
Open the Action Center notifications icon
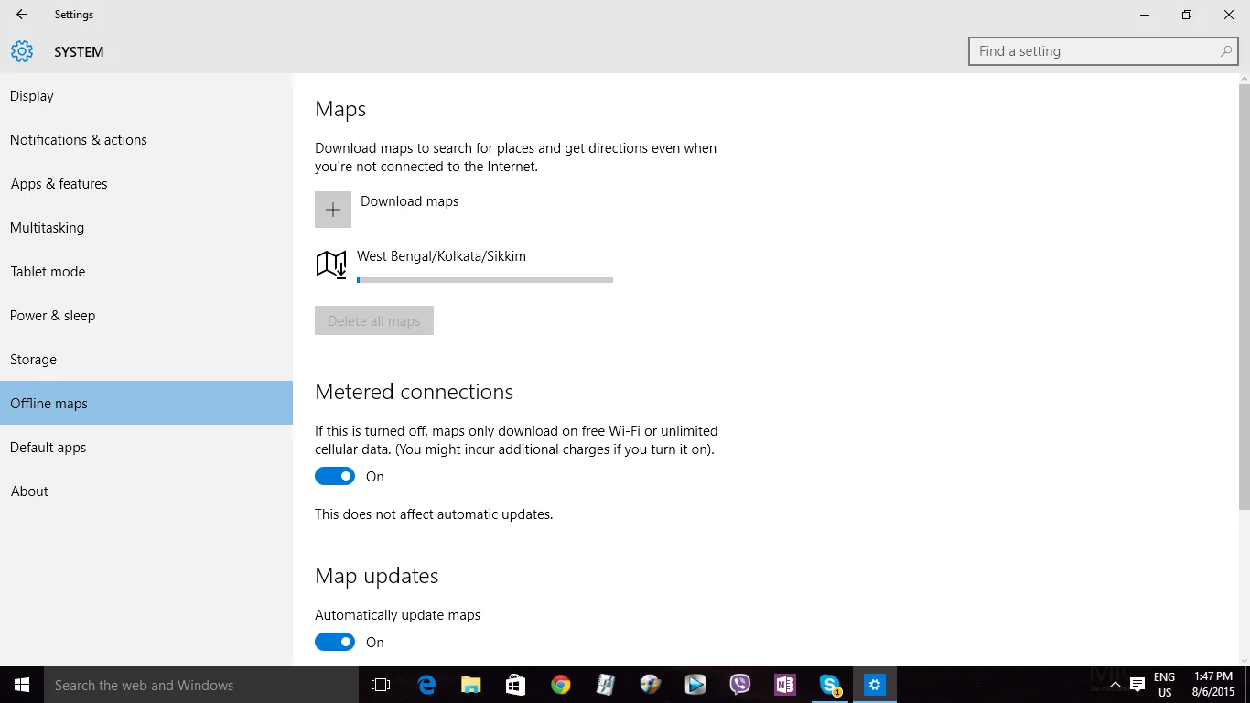pyautogui.click(x=1137, y=685)
